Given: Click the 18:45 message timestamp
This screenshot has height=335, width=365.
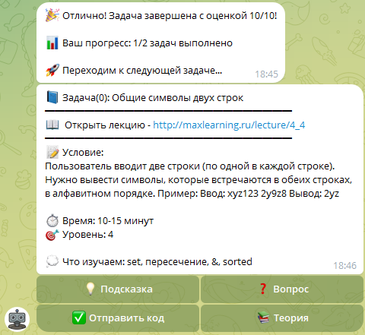Looking at the screenshot, I should click(x=266, y=74).
